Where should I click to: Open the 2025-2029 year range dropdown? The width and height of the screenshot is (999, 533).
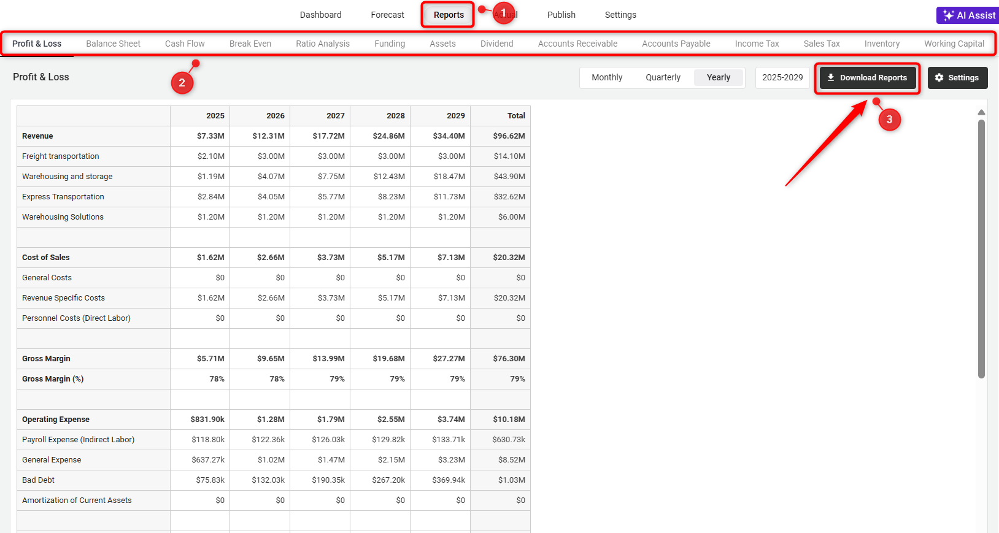click(x=782, y=77)
